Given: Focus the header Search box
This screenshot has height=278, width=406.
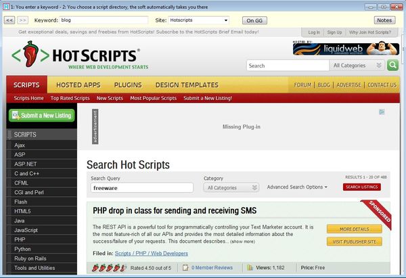Looking at the screenshot, I should [x=288, y=66].
